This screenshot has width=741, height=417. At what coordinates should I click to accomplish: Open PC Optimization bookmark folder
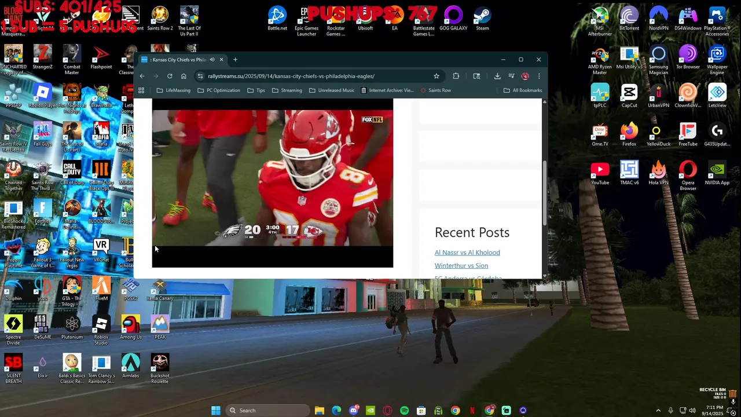(x=219, y=90)
